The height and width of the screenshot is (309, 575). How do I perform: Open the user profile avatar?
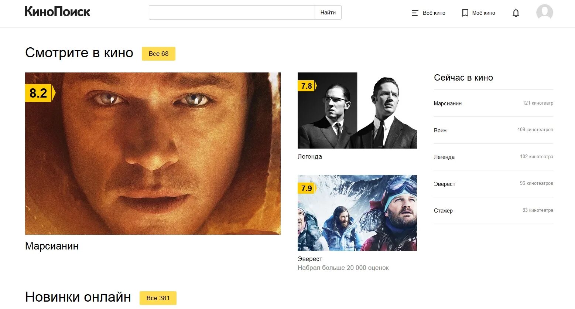click(x=544, y=13)
